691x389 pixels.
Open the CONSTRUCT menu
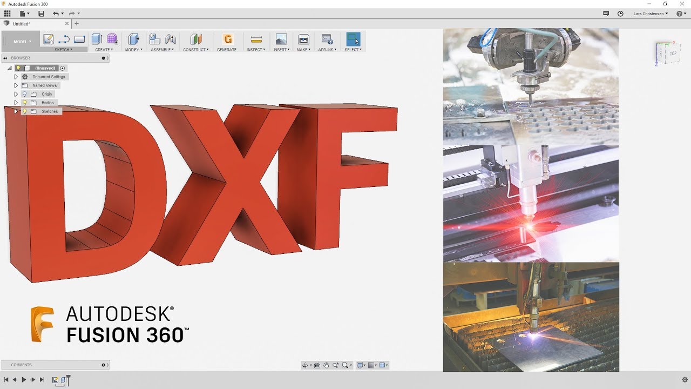click(x=196, y=50)
